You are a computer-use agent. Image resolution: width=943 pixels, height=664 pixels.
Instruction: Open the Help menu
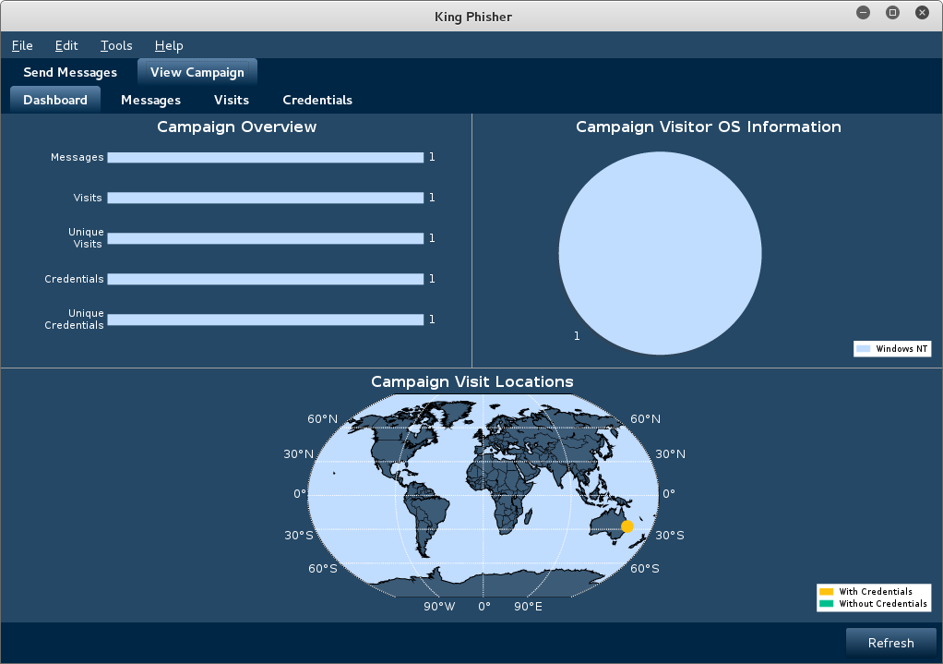click(x=169, y=46)
